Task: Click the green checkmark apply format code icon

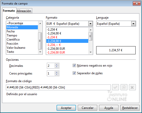Action: (x=115, y=87)
